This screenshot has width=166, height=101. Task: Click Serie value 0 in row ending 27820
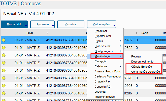coord(137,78)
